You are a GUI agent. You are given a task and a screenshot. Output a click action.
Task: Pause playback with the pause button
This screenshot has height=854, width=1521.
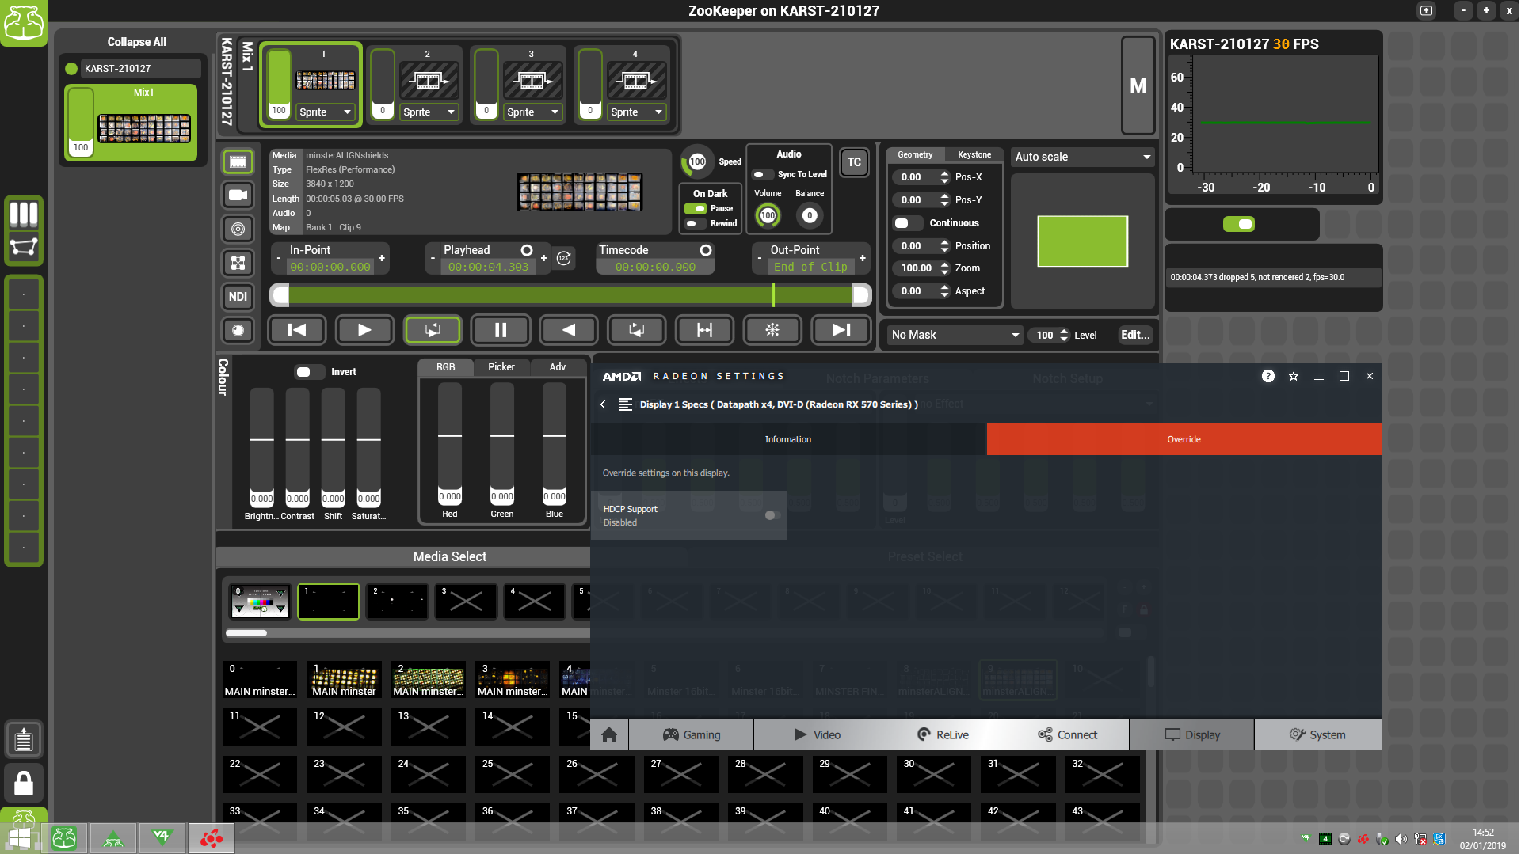coord(501,330)
